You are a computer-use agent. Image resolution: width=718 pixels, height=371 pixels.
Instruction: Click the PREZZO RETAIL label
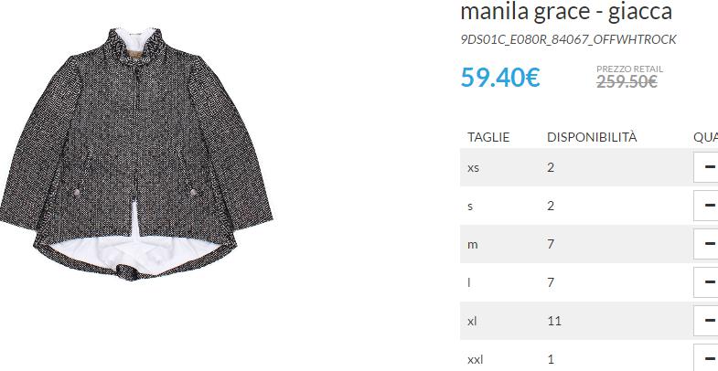tap(629, 69)
